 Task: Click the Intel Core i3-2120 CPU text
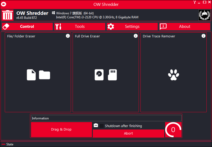(97, 17)
